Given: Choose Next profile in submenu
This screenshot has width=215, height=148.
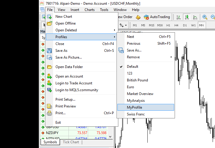Looking at the screenshot, I should pos(146,37).
